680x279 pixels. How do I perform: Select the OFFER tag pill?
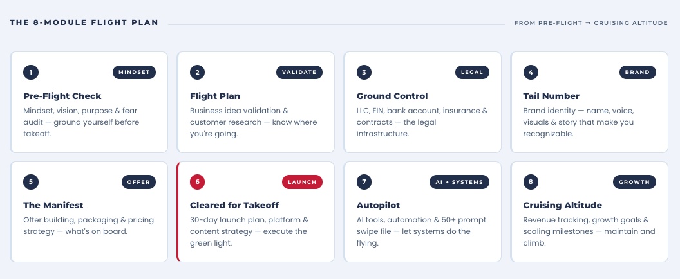(139, 182)
